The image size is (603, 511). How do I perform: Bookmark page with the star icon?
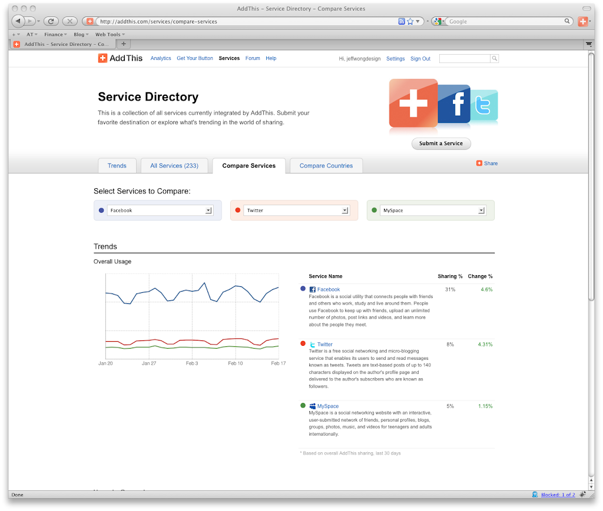(410, 22)
